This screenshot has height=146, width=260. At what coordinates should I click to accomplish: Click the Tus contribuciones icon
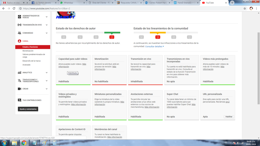[19, 100]
